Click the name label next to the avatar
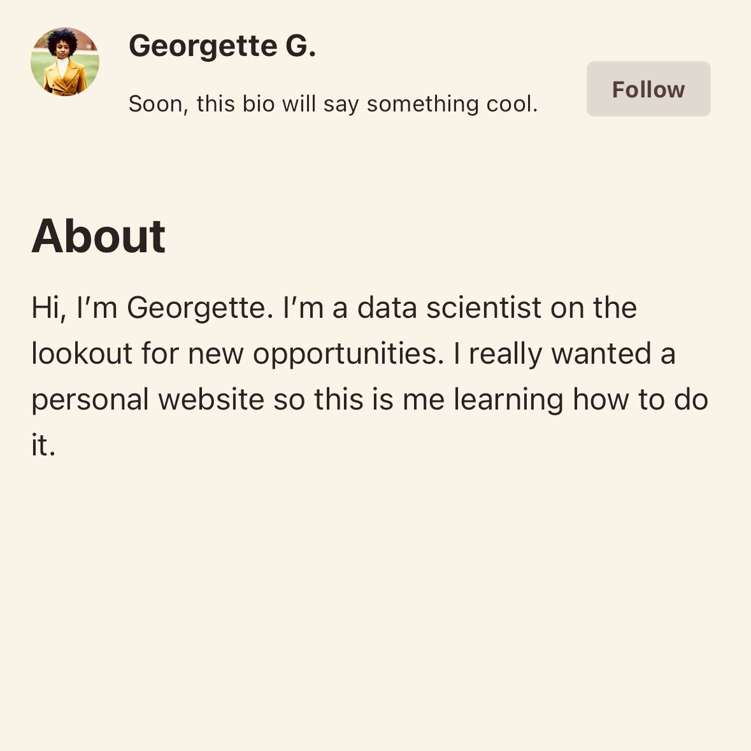 tap(223, 45)
